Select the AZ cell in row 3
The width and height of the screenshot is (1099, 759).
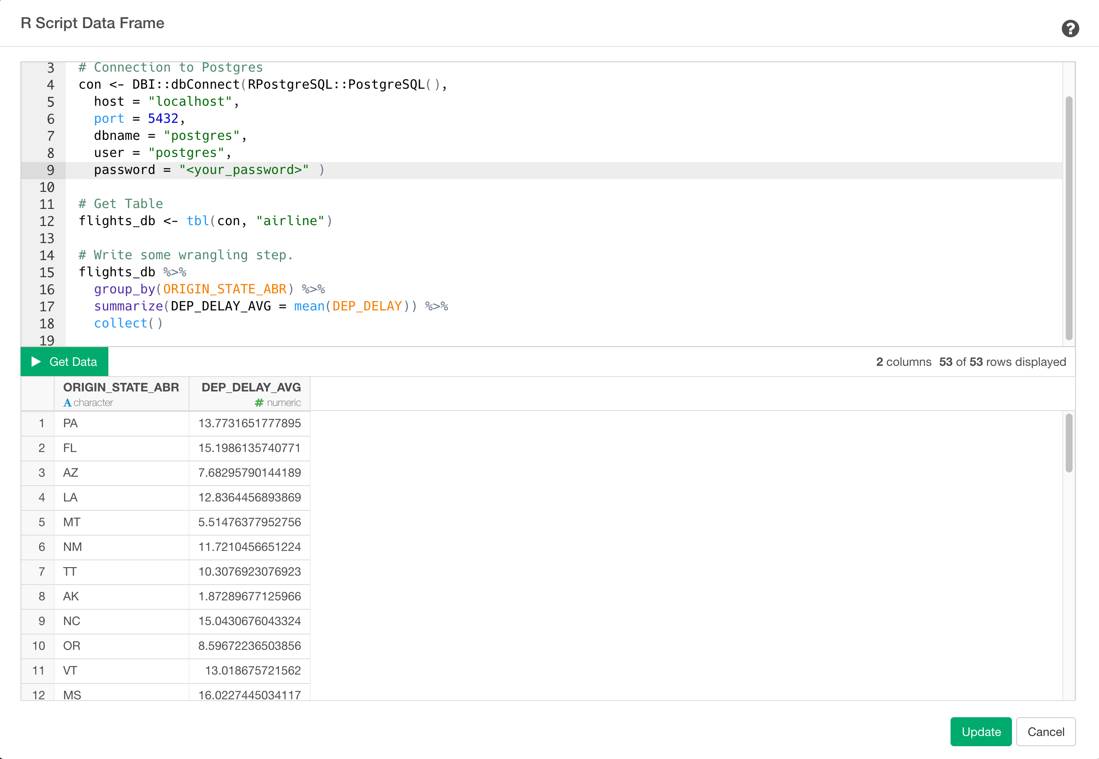coord(121,473)
